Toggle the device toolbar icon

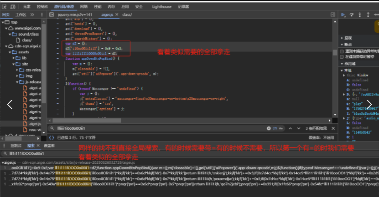point(13,7)
